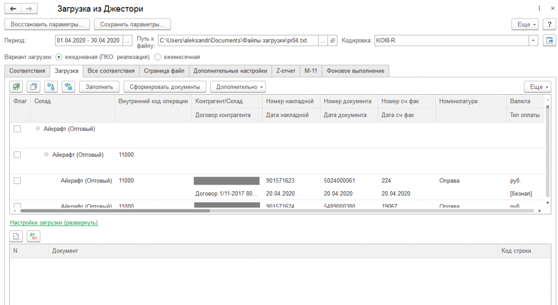Screen dimensions: 558x305
Task: Collapse the top-level Айкрафт (Оптовый) tree node
Action: (x=38, y=129)
